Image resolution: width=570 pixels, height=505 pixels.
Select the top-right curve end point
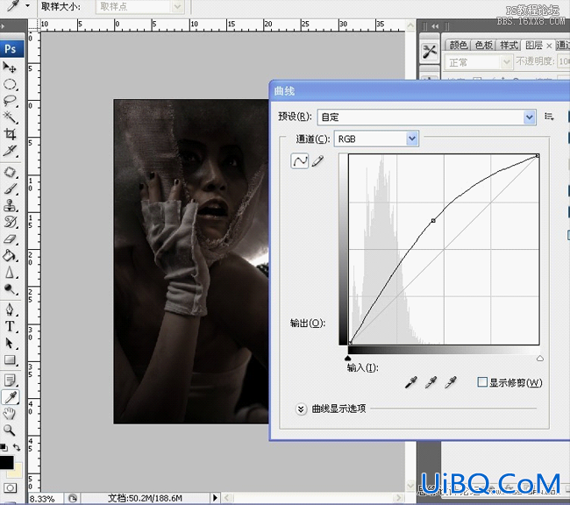point(538,155)
